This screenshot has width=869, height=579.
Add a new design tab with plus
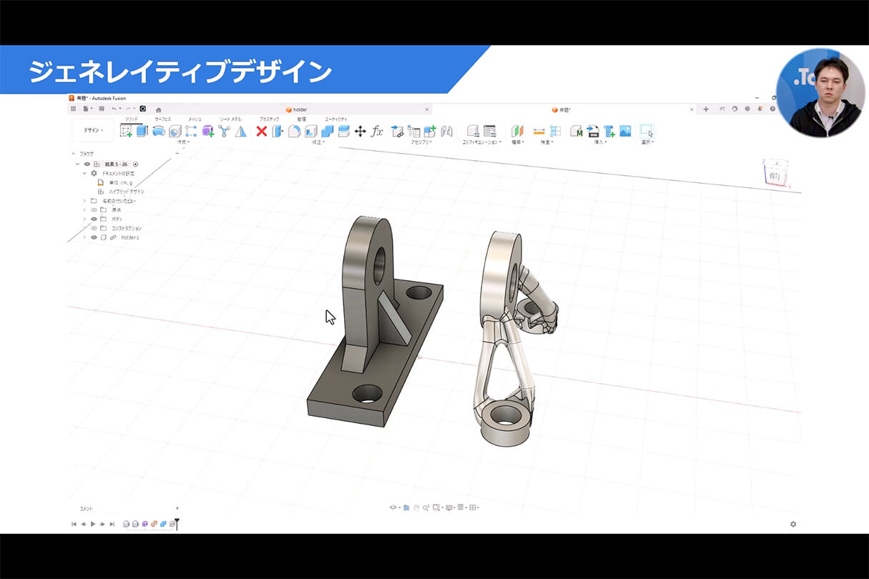click(x=706, y=109)
